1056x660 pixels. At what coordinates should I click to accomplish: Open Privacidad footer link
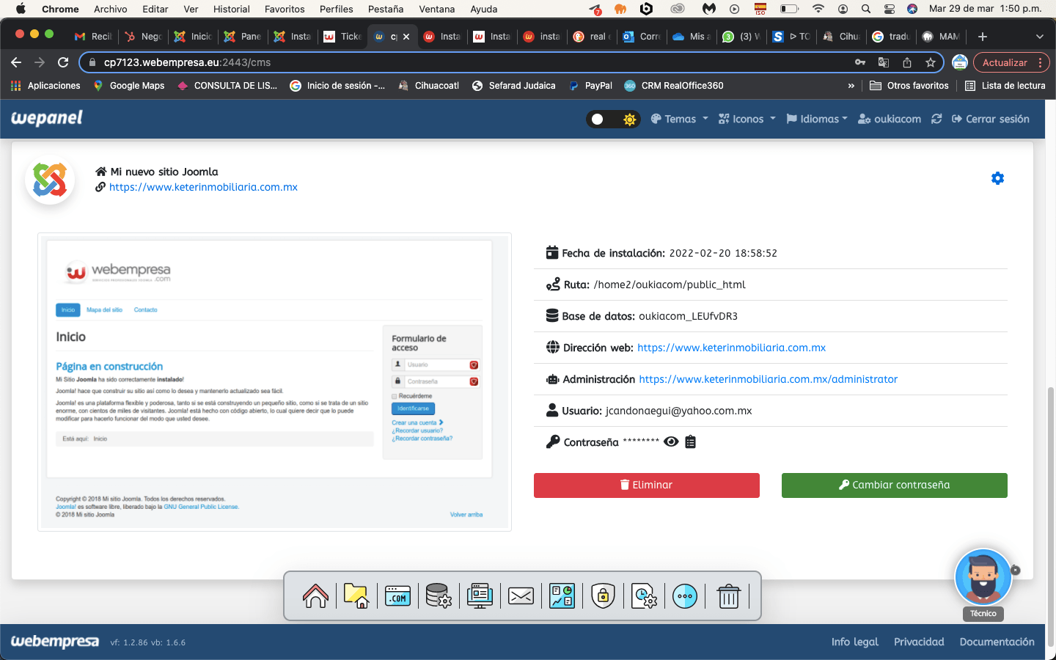pos(919,642)
